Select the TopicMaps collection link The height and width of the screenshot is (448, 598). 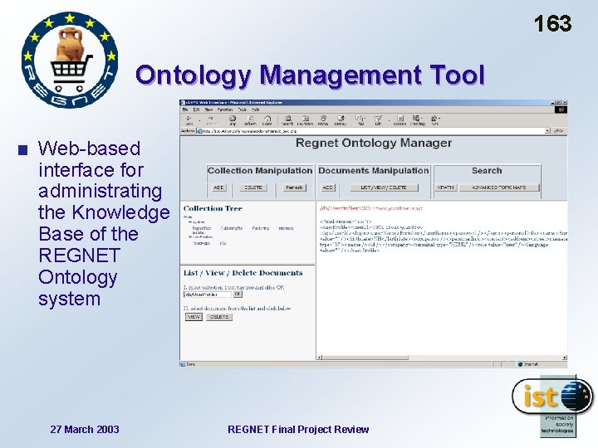tap(201, 243)
